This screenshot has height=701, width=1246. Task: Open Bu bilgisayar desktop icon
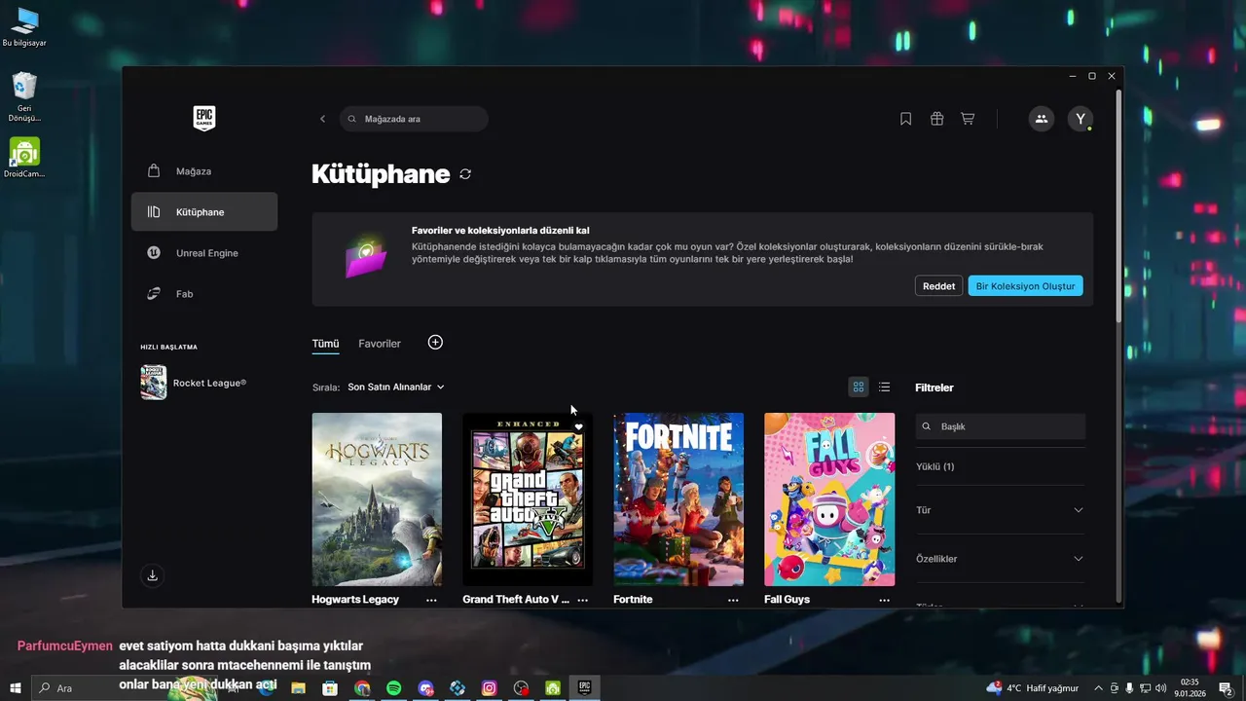click(x=24, y=27)
